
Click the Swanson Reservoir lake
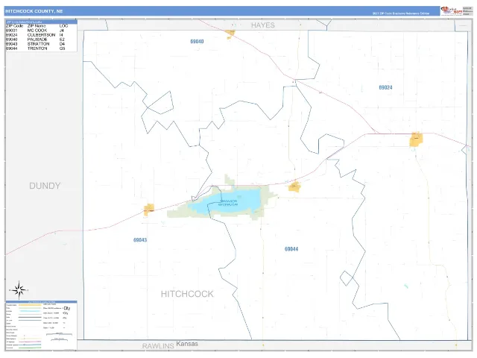coord(225,201)
